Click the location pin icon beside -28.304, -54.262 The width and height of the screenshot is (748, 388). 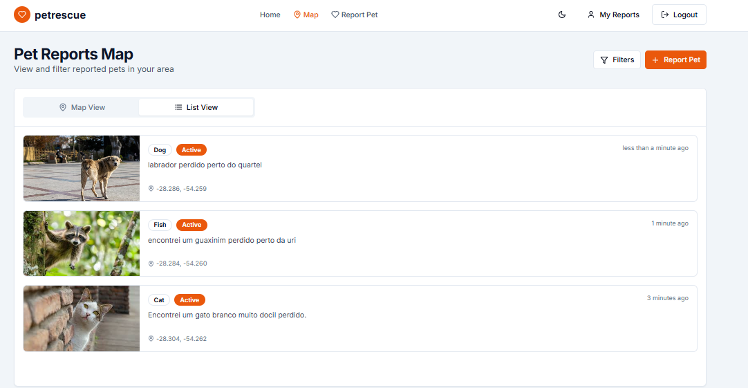pyautogui.click(x=151, y=339)
